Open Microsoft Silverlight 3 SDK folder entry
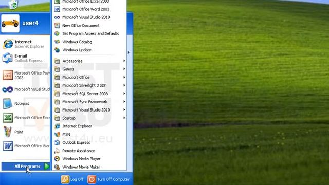The width and height of the screenshot is (329, 185). point(89,86)
